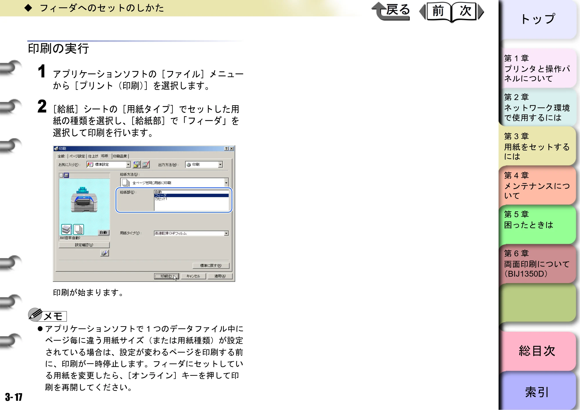Click the 標準に戻す button

(211, 266)
